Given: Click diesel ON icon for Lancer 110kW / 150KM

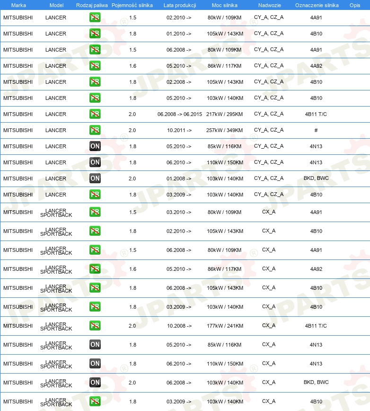Looking at the screenshot, I should tap(95, 162).
